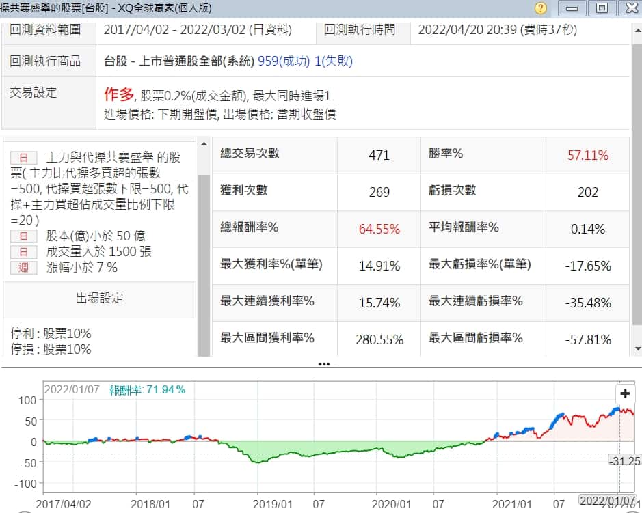Click the 日 icon beside 主力與代操共襄盛舉
642x513 pixels.
[23, 158]
